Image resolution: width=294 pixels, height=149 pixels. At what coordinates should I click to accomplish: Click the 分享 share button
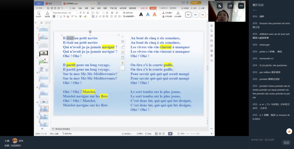pos(202,8)
